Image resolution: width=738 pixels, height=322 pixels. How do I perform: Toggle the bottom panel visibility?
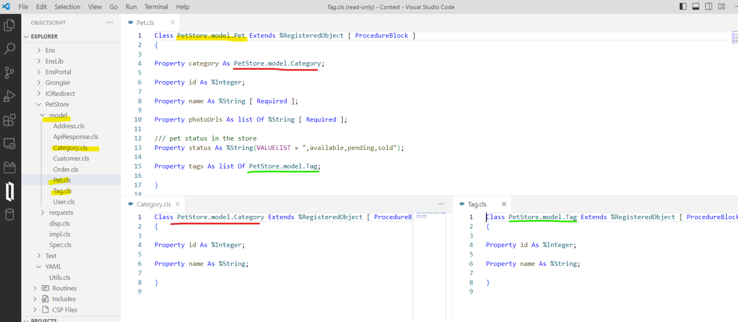[696, 6]
